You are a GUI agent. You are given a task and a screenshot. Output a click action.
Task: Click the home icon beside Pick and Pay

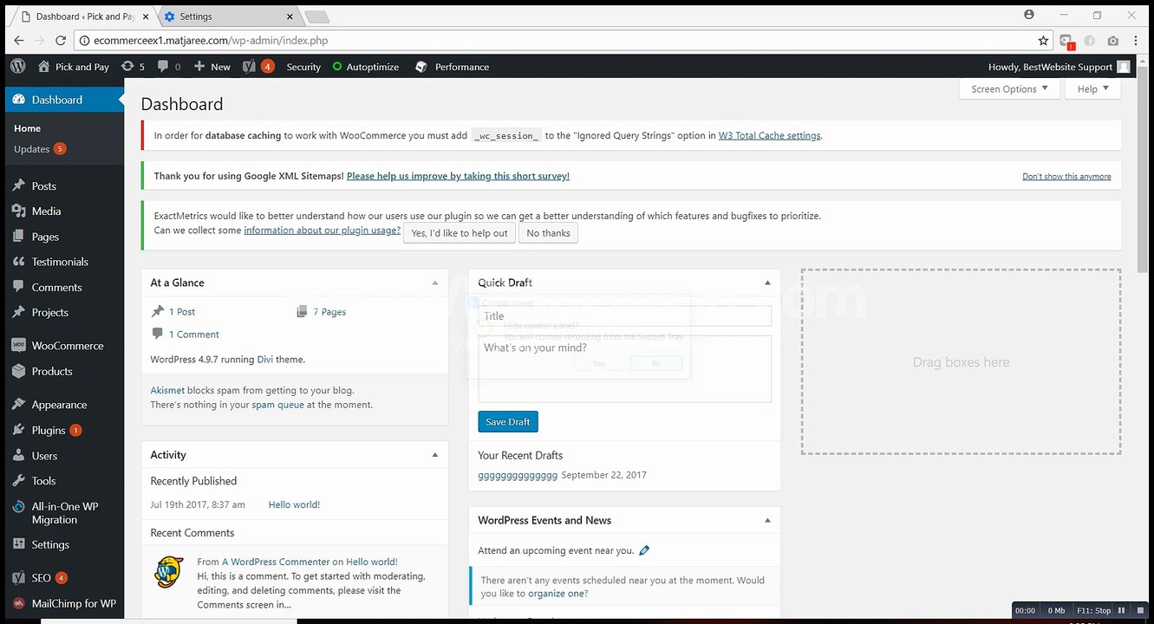click(44, 67)
